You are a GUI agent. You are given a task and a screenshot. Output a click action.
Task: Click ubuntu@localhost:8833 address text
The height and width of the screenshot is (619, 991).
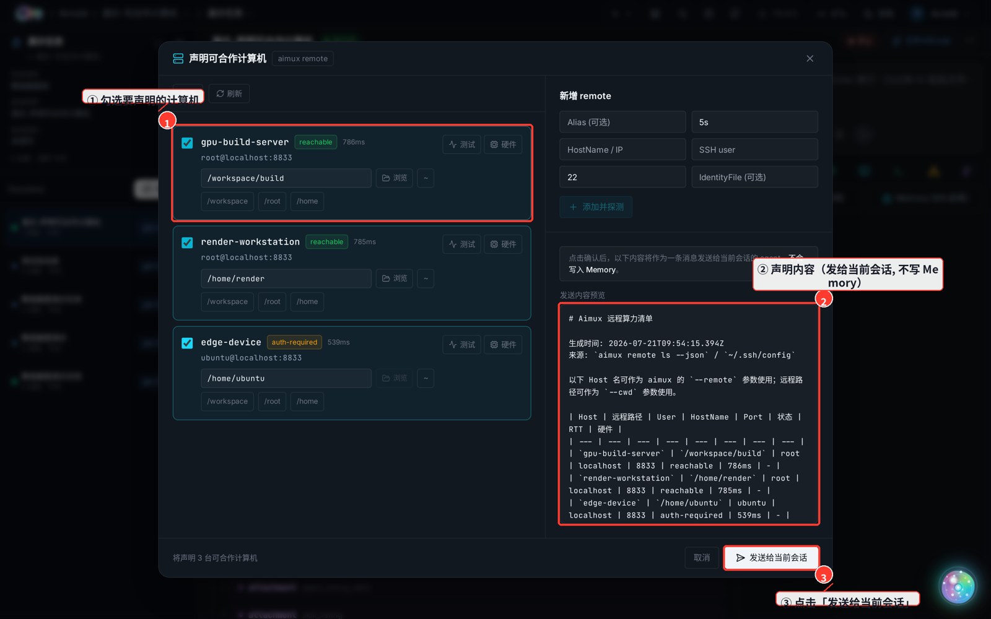pos(251,358)
